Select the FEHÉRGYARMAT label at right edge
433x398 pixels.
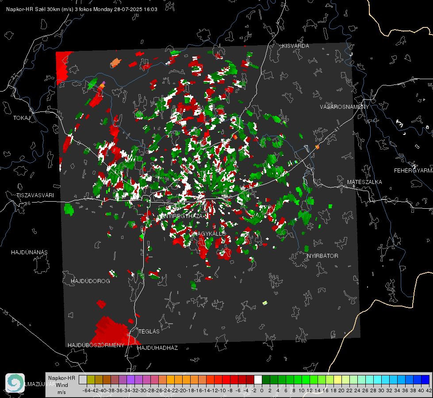click(x=414, y=171)
